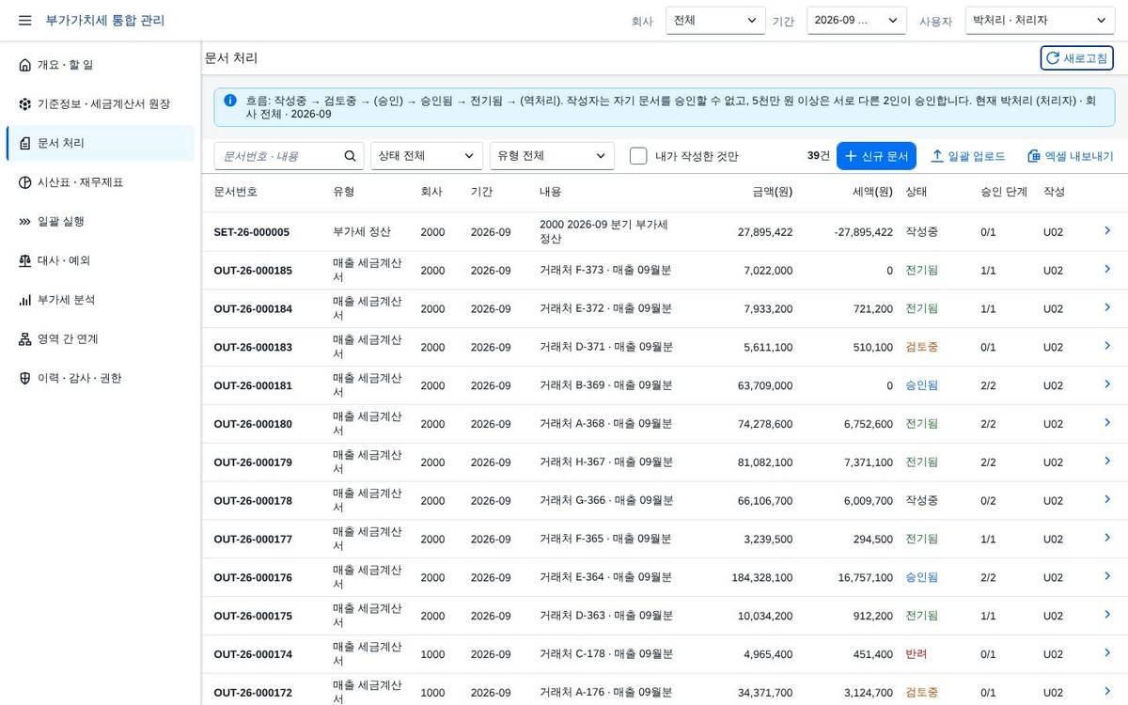Open row OUT-26-000175 with its arrow
The image size is (1128, 705).
click(x=1107, y=615)
